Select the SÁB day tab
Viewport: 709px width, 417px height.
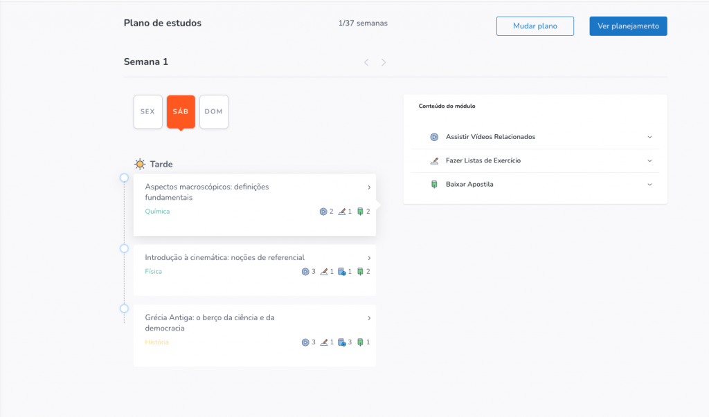point(181,111)
